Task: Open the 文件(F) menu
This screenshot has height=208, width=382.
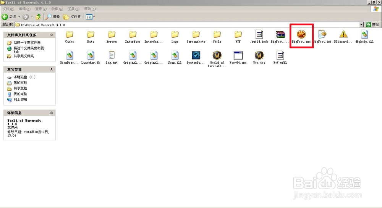Action: tap(8, 9)
